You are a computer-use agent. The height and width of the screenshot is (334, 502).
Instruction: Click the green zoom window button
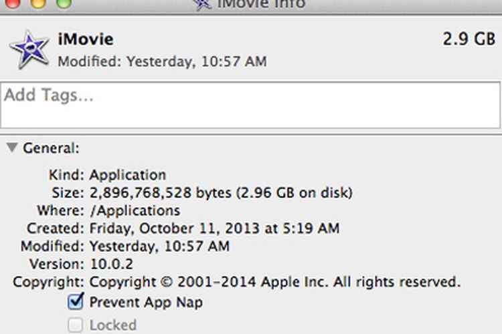click(64, 3)
